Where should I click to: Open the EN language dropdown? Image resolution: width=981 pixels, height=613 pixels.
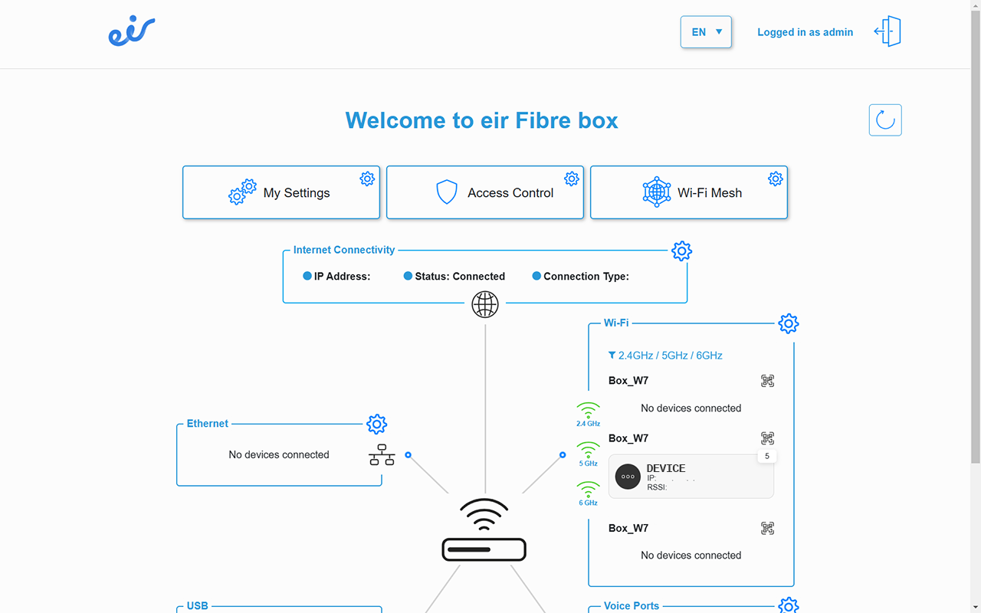[x=706, y=32]
